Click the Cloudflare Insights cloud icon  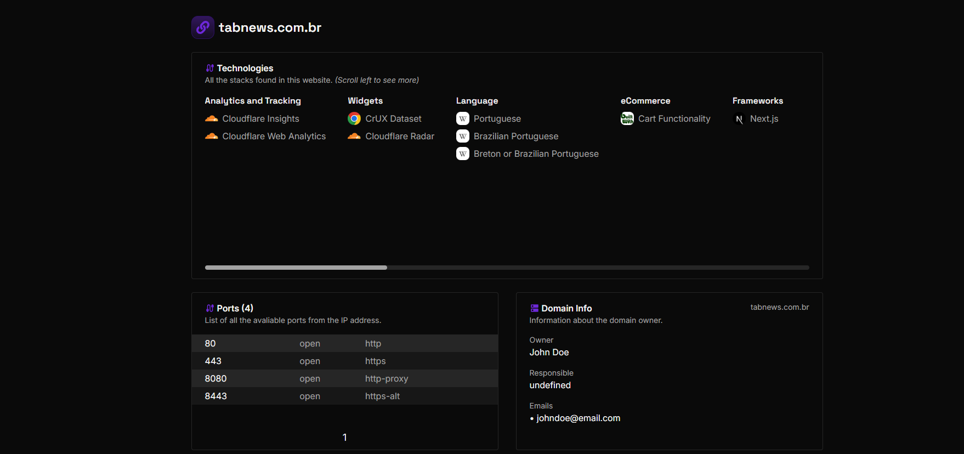click(x=212, y=118)
